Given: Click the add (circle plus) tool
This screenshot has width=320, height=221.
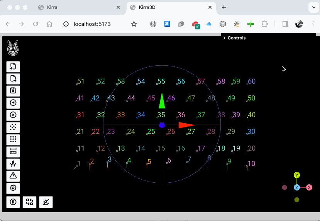Looking at the screenshot, I should (13, 103).
